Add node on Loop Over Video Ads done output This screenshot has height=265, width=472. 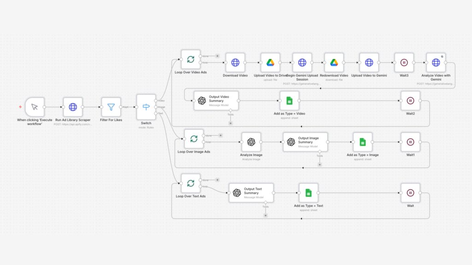coord(217,56)
